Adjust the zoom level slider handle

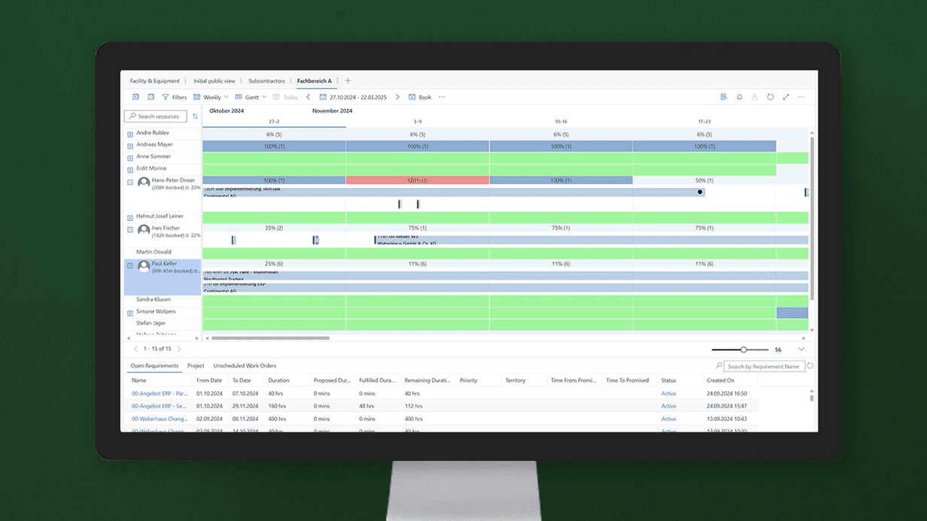pos(743,350)
